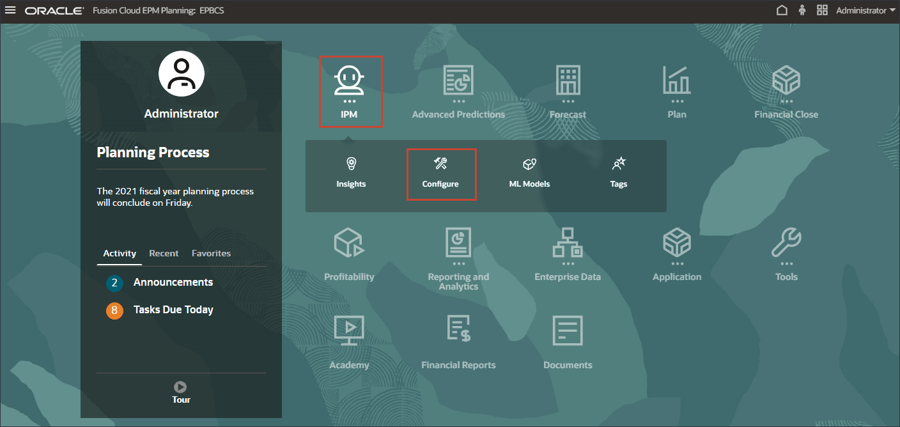Open the Forecast cluster icon
The image size is (900, 427).
click(568, 81)
